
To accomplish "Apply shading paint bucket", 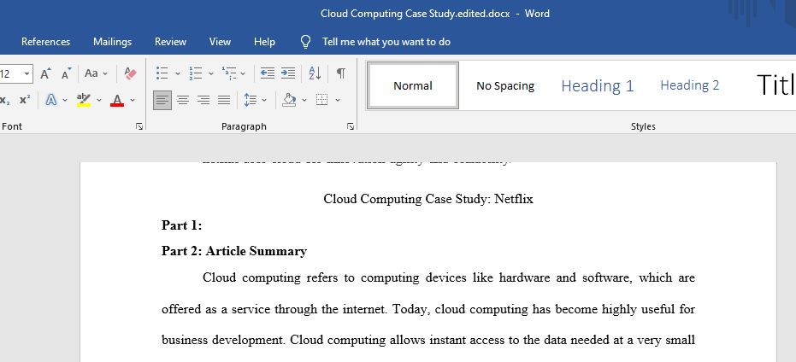I will tap(289, 100).
